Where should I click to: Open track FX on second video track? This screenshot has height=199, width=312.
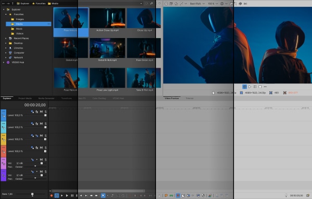coord(37,124)
